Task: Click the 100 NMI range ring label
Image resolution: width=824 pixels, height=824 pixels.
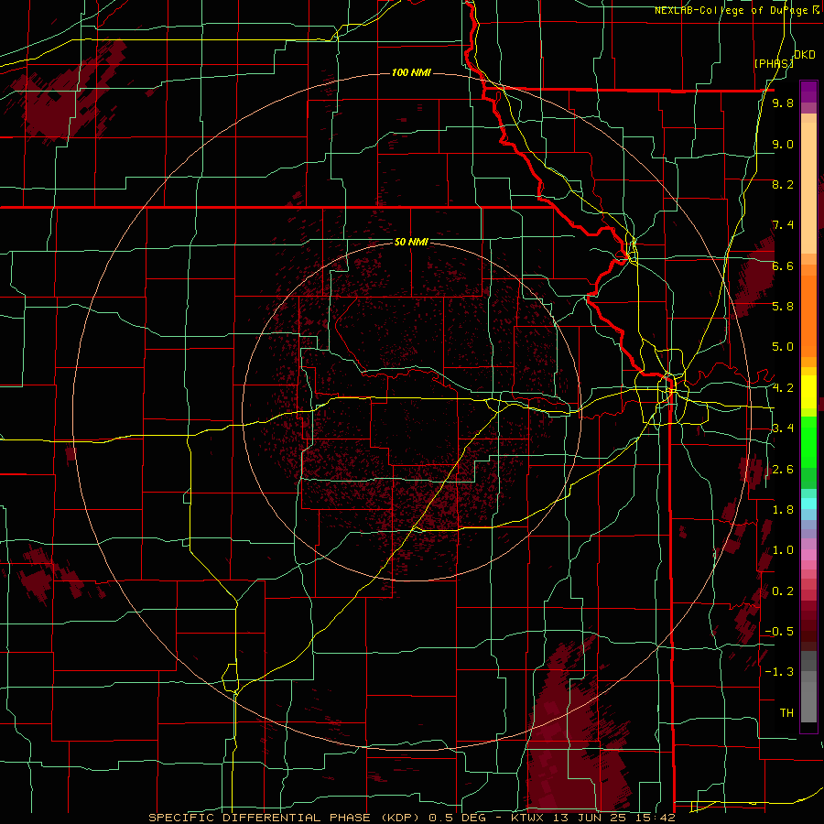Action: (411, 72)
